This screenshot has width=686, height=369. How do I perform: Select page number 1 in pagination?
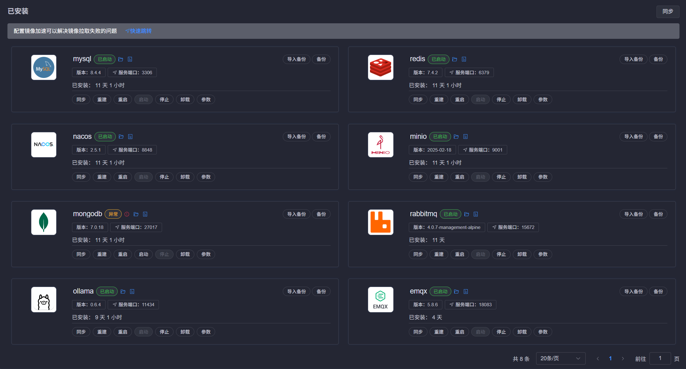coord(610,358)
